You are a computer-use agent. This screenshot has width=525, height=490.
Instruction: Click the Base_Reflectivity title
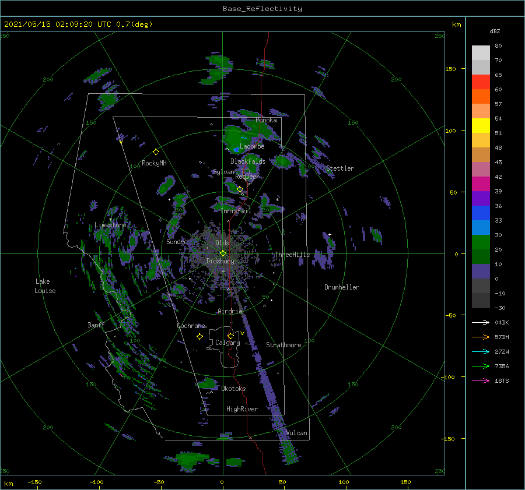(x=262, y=9)
